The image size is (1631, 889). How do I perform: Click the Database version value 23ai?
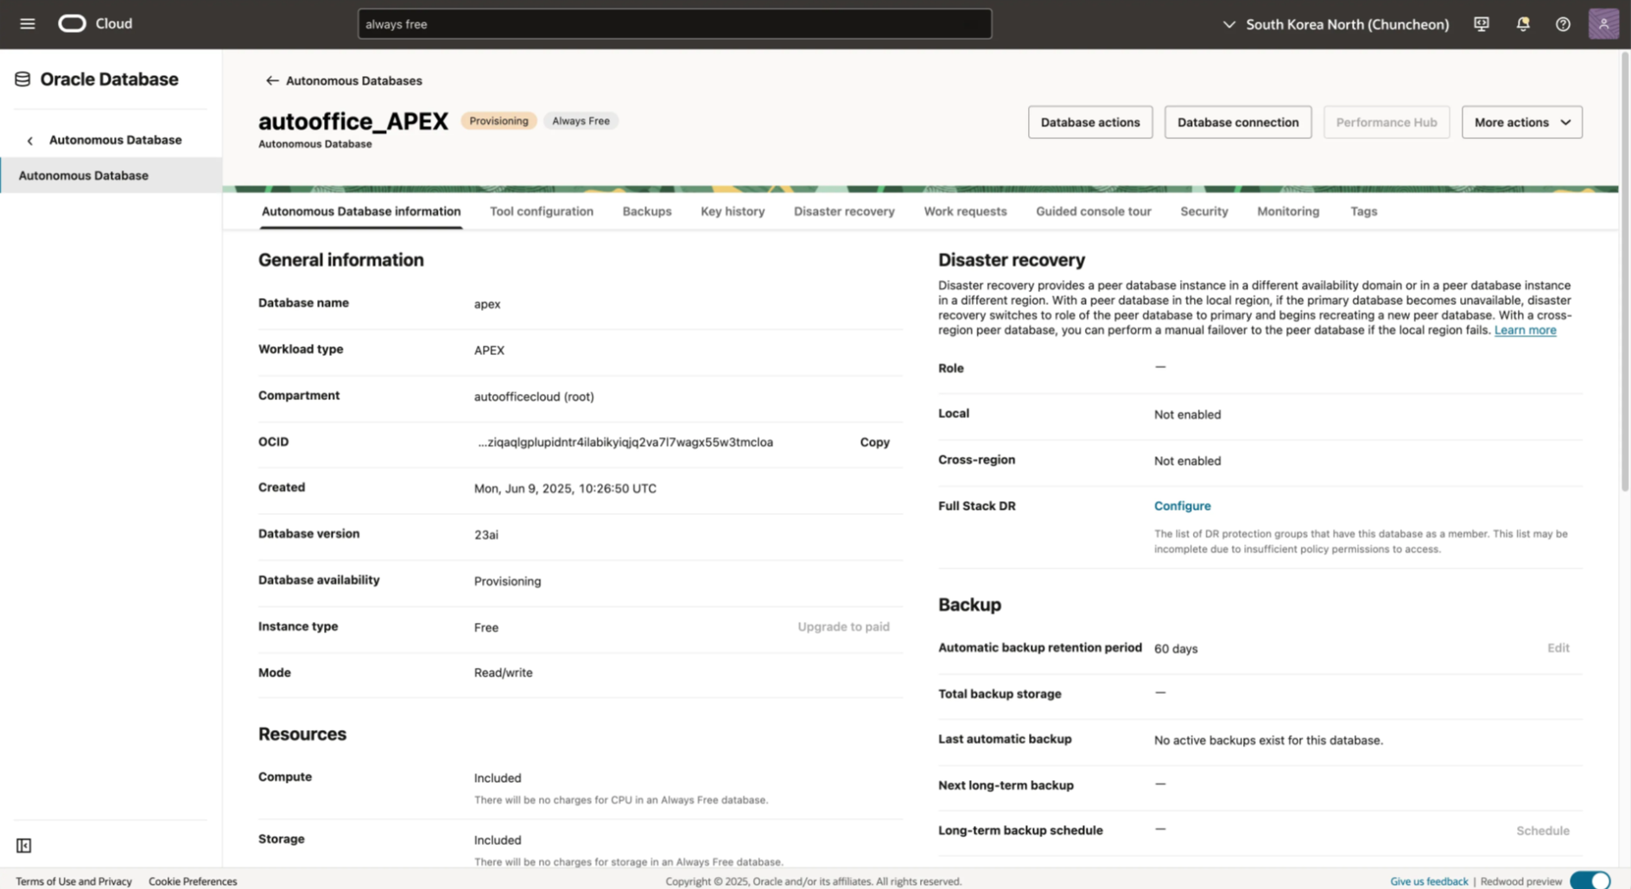pos(485,535)
